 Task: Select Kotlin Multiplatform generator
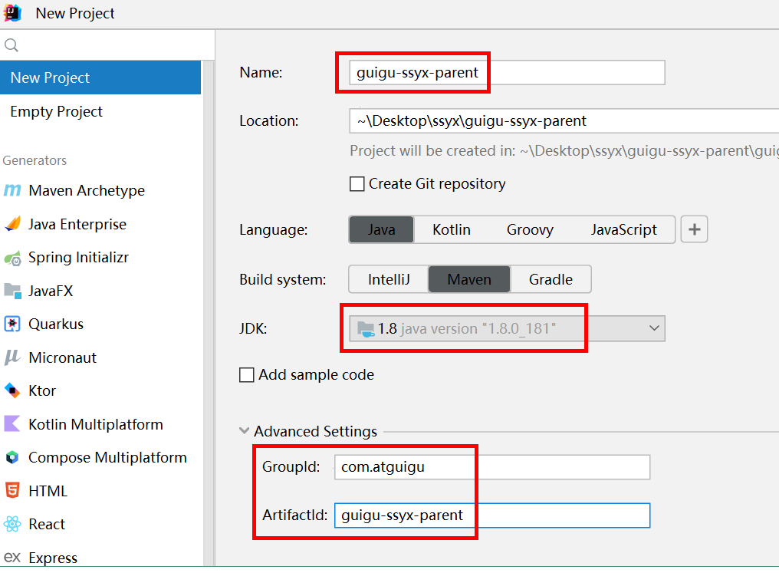95,424
